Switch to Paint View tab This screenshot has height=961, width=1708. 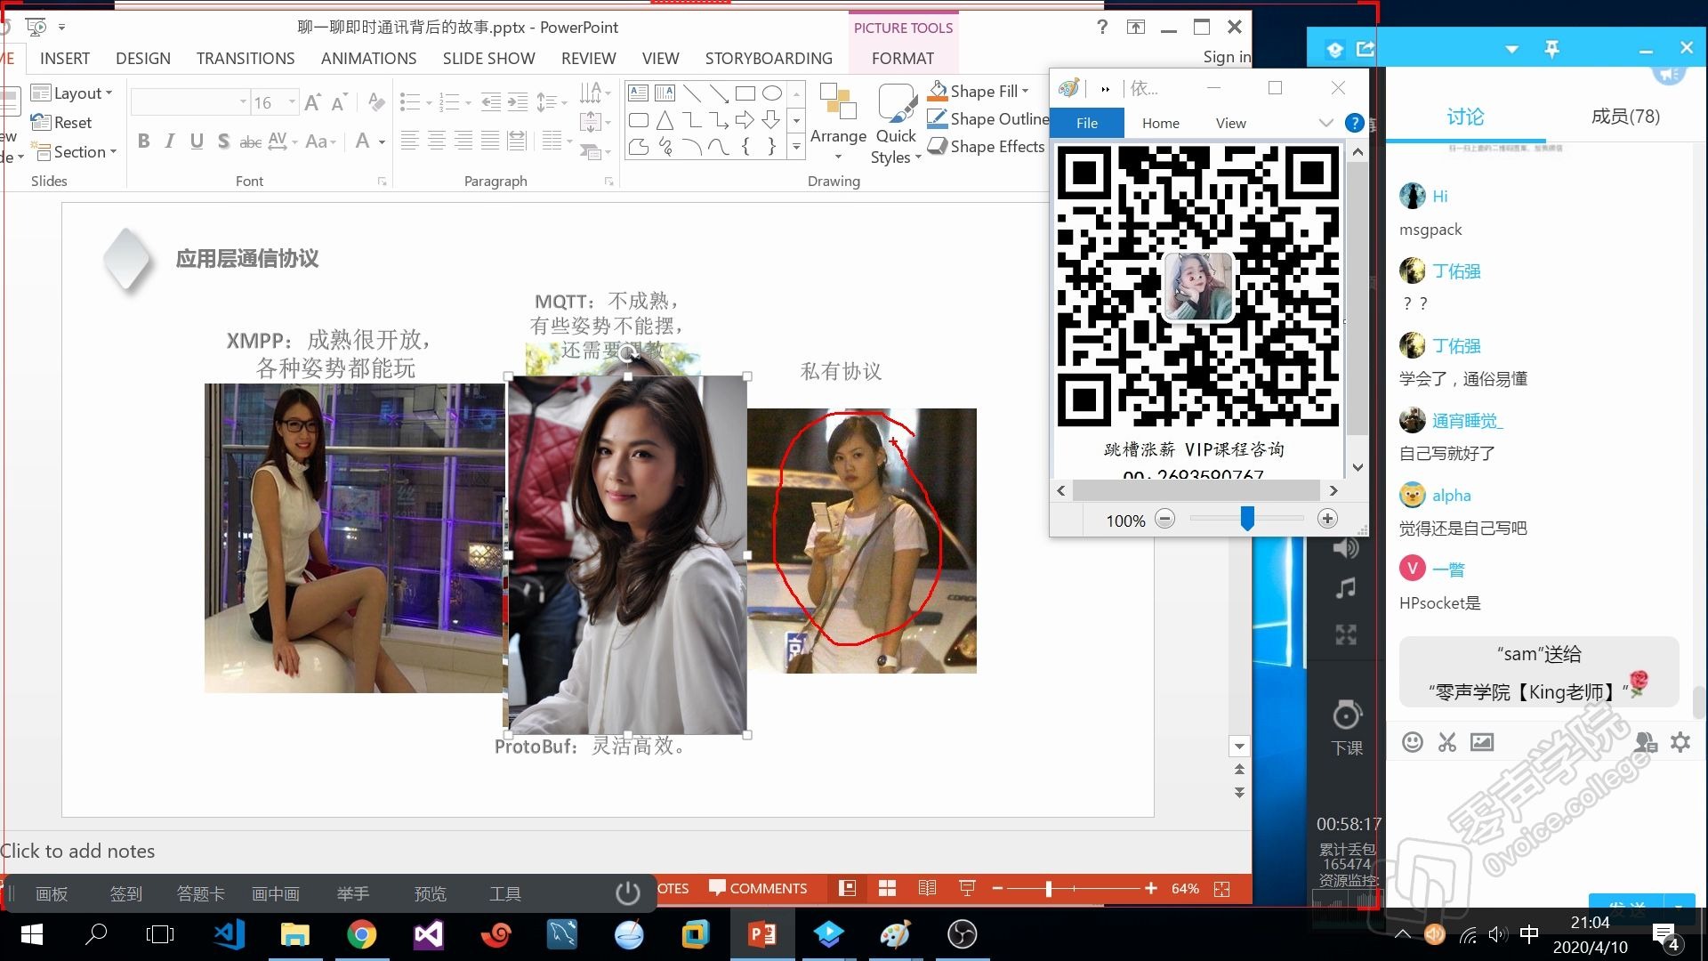pos(1230,123)
